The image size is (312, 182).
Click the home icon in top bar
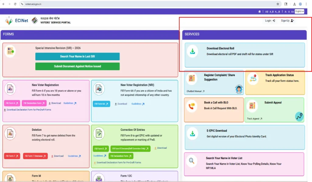pyautogui.click(x=259, y=12)
